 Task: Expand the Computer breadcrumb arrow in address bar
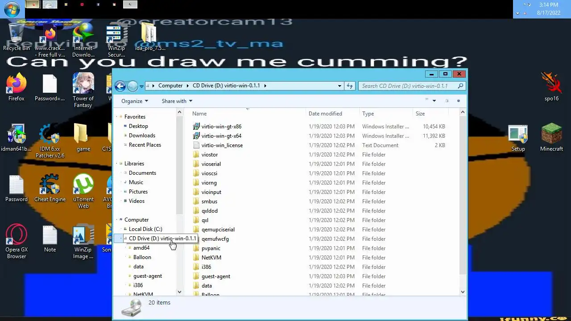(x=187, y=86)
